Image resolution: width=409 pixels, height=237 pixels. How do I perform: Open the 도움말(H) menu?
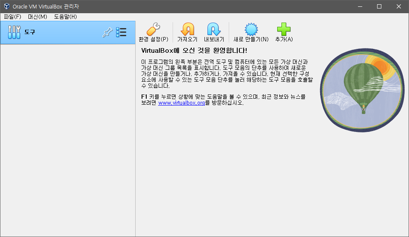click(x=65, y=17)
